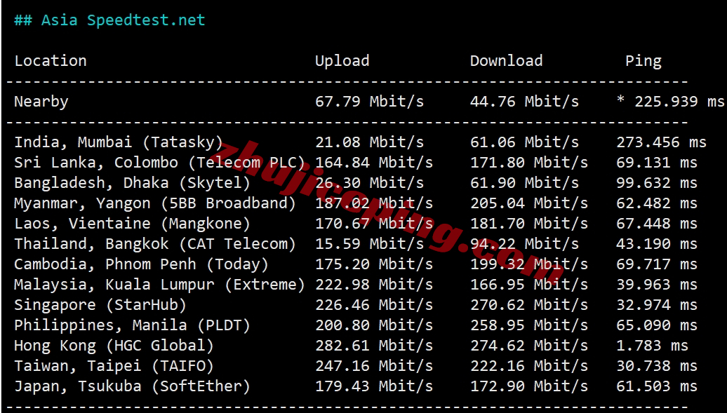Click Cambodia, Phnom Penh (Today) row
Screen dimensions: 727x413
point(356,264)
